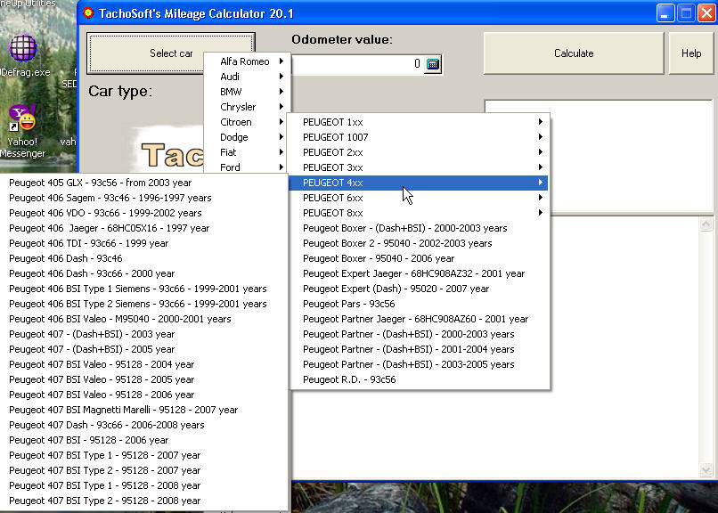Screen dimensions: 718x513
Task: Select Peugeot 406 BSI Type 1 Siemens
Action: click(143, 288)
